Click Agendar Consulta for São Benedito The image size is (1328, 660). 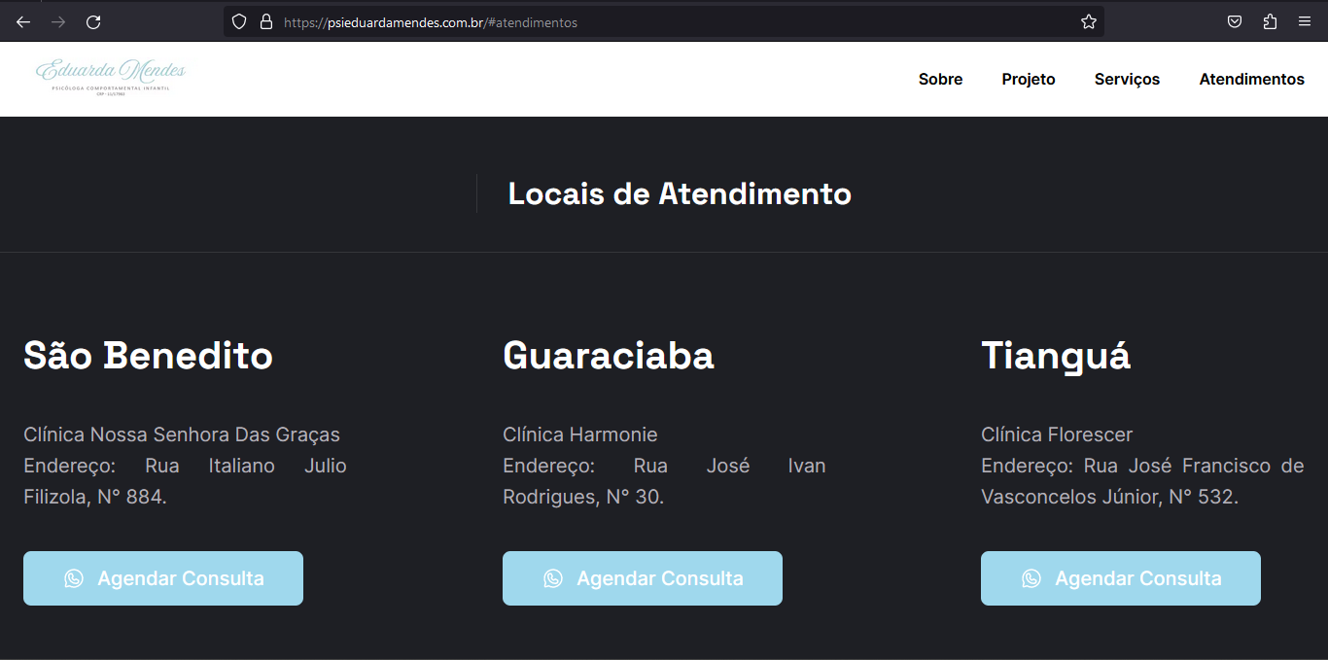point(162,577)
